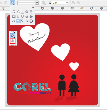This screenshot has height=110, width=107.
Task: Select the water drop shape
Action: (27, 21)
